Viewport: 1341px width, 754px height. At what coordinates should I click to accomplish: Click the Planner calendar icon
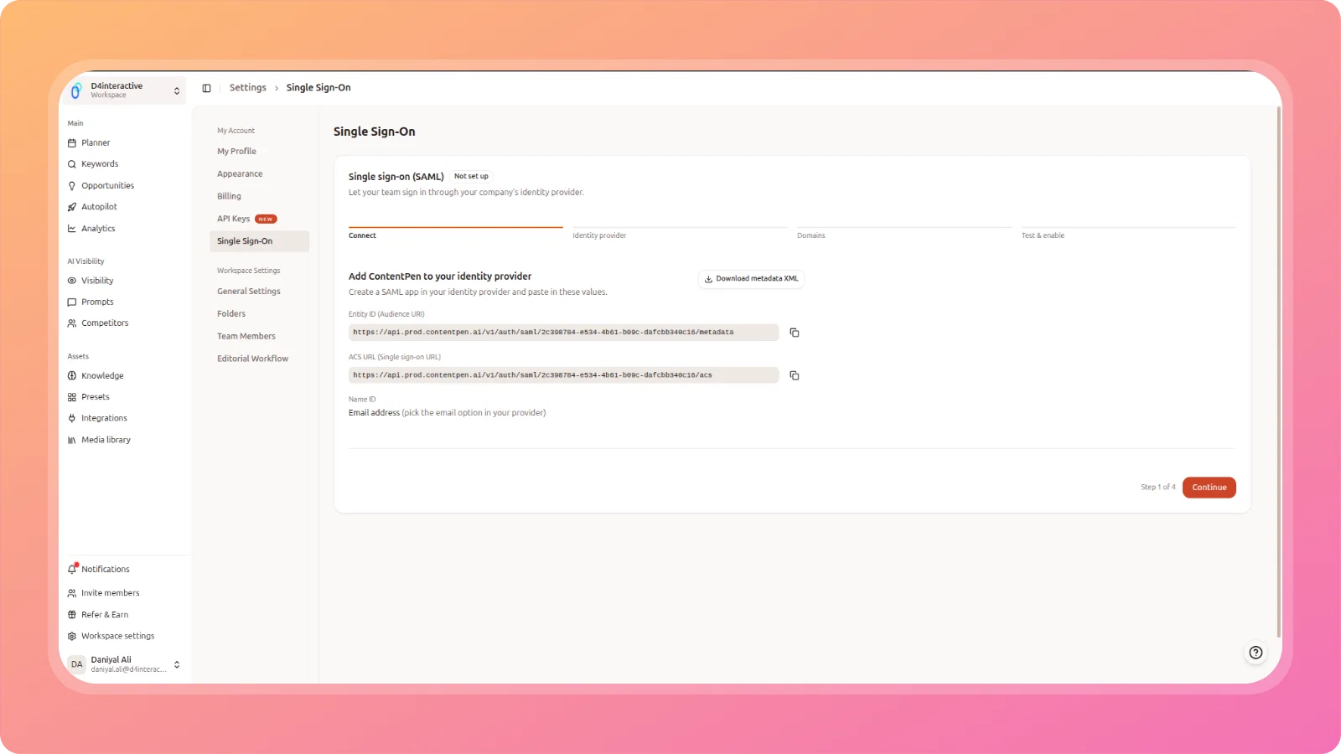pyautogui.click(x=72, y=143)
